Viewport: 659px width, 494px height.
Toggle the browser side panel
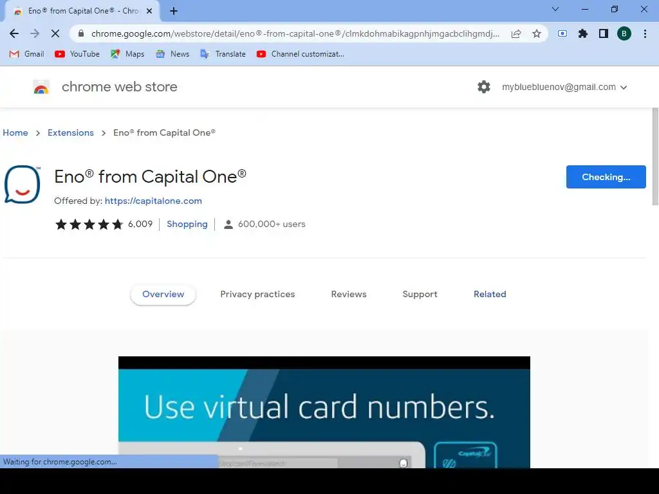[604, 33]
